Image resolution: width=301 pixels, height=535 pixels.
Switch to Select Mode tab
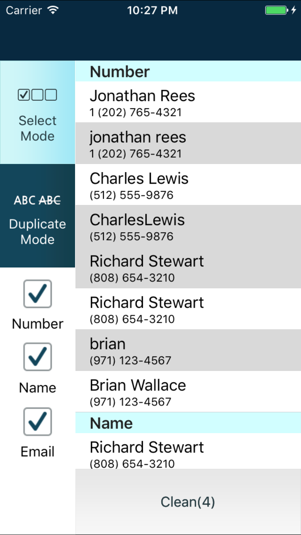[37, 113]
